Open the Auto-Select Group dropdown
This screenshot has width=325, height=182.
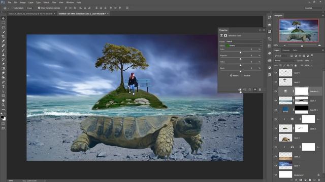click(30, 8)
